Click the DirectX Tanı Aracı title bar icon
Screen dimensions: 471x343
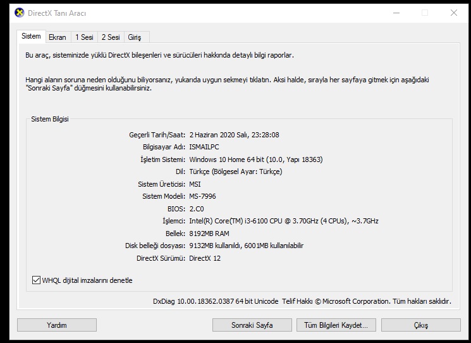tap(19, 13)
